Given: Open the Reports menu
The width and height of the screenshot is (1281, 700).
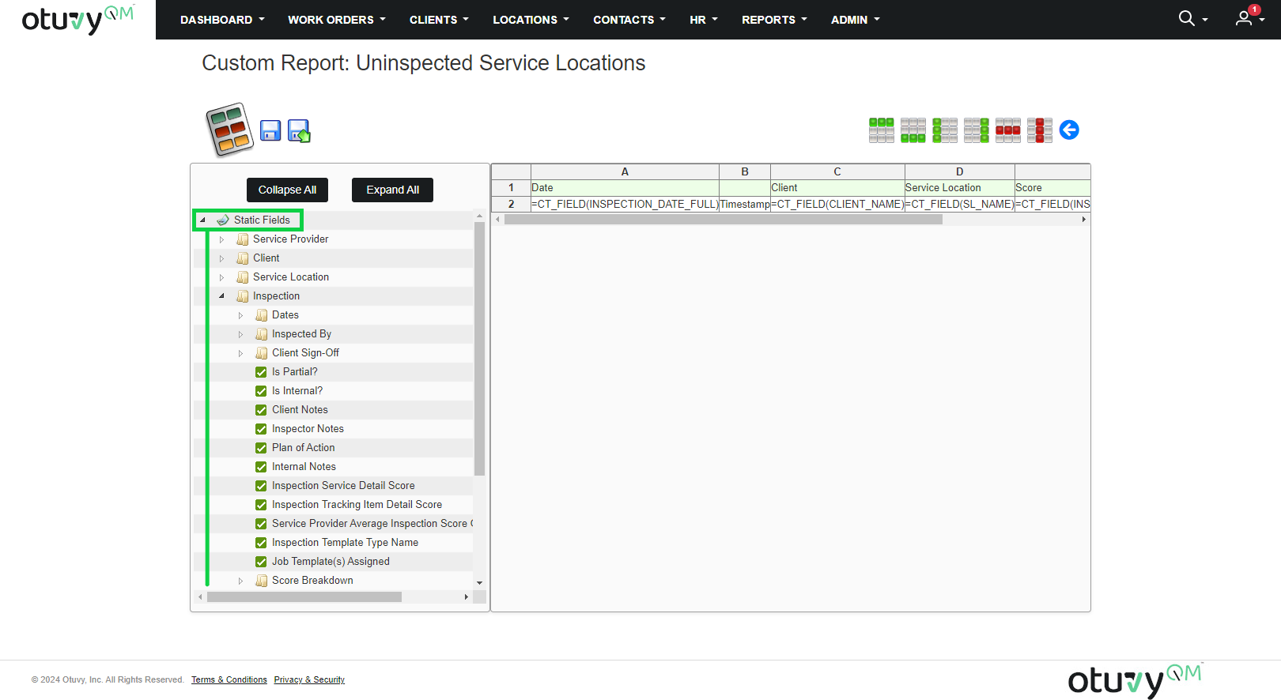Looking at the screenshot, I should tap(774, 20).
